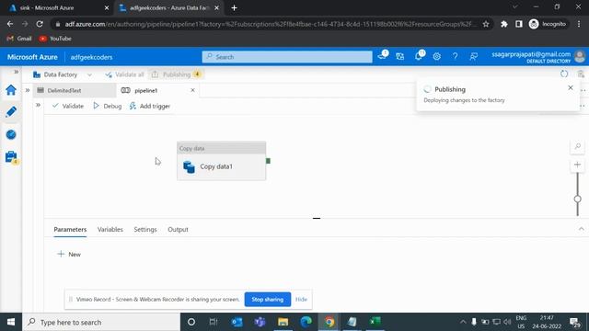The width and height of the screenshot is (589, 331).
Task: Click Stop sharing button
Action: (x=268, y=300)
